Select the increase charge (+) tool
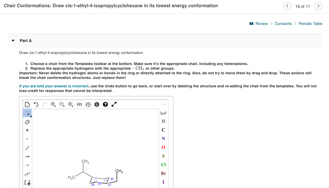The image size is (329, 188). [x=27, y=130]
